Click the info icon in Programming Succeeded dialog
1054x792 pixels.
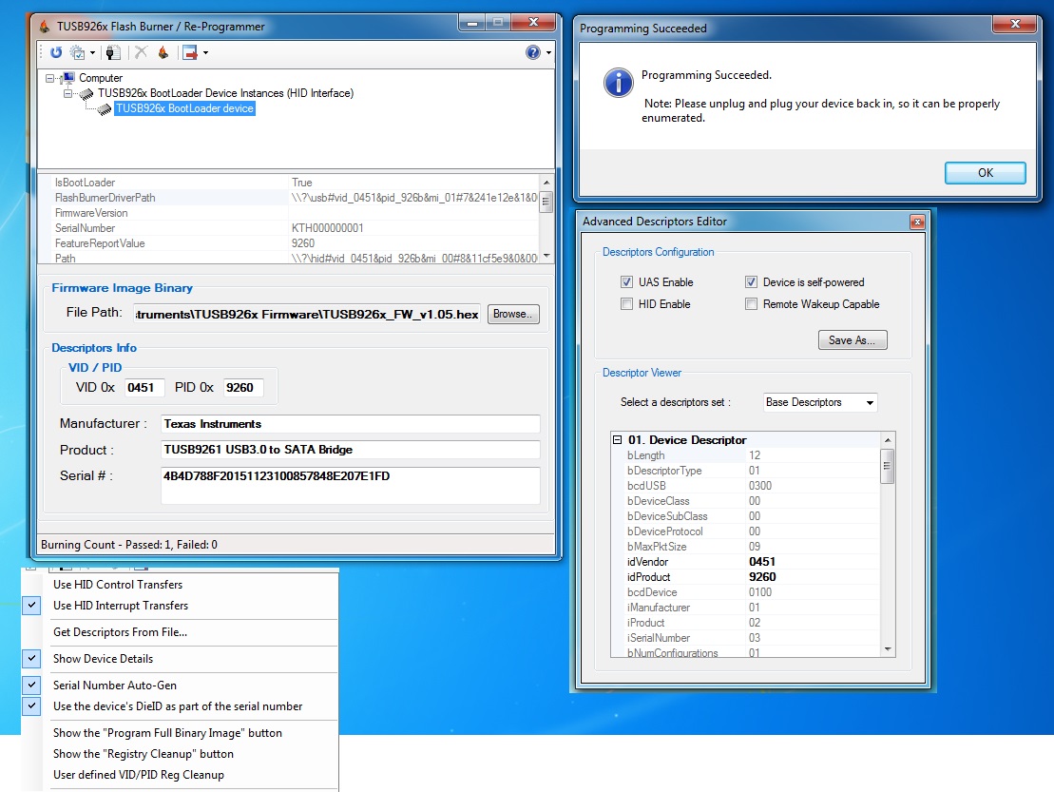click(x=618, y=83)
